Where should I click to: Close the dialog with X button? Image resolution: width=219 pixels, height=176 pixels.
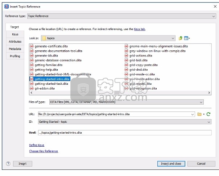[x=215, y=7]
